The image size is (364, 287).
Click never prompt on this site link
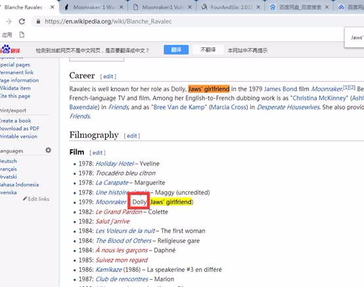[248, 50]
